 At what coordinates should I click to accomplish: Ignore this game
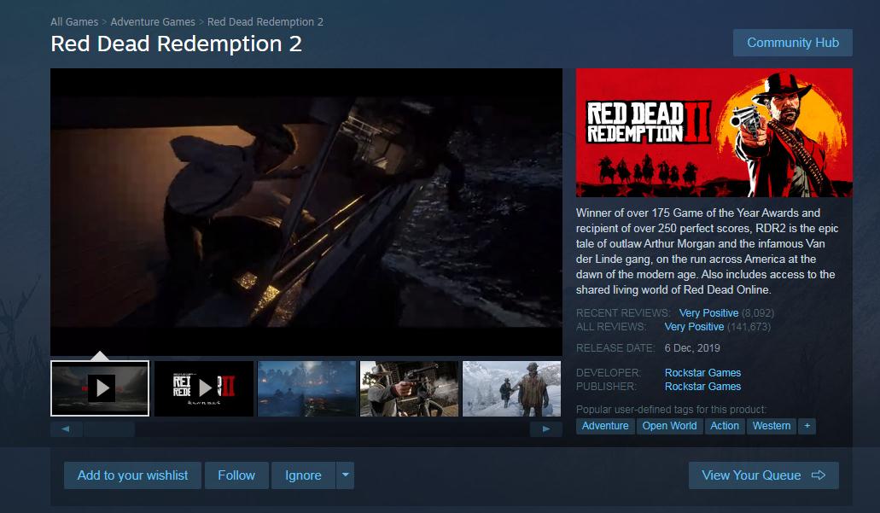(x=303, y=475)
